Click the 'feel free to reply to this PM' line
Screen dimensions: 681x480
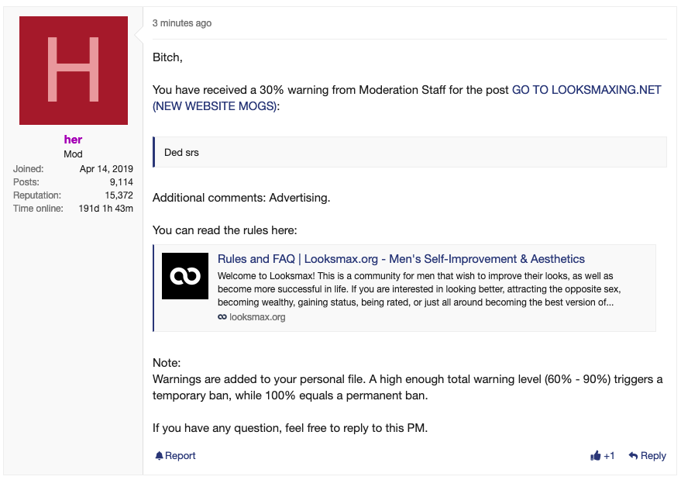290,428
